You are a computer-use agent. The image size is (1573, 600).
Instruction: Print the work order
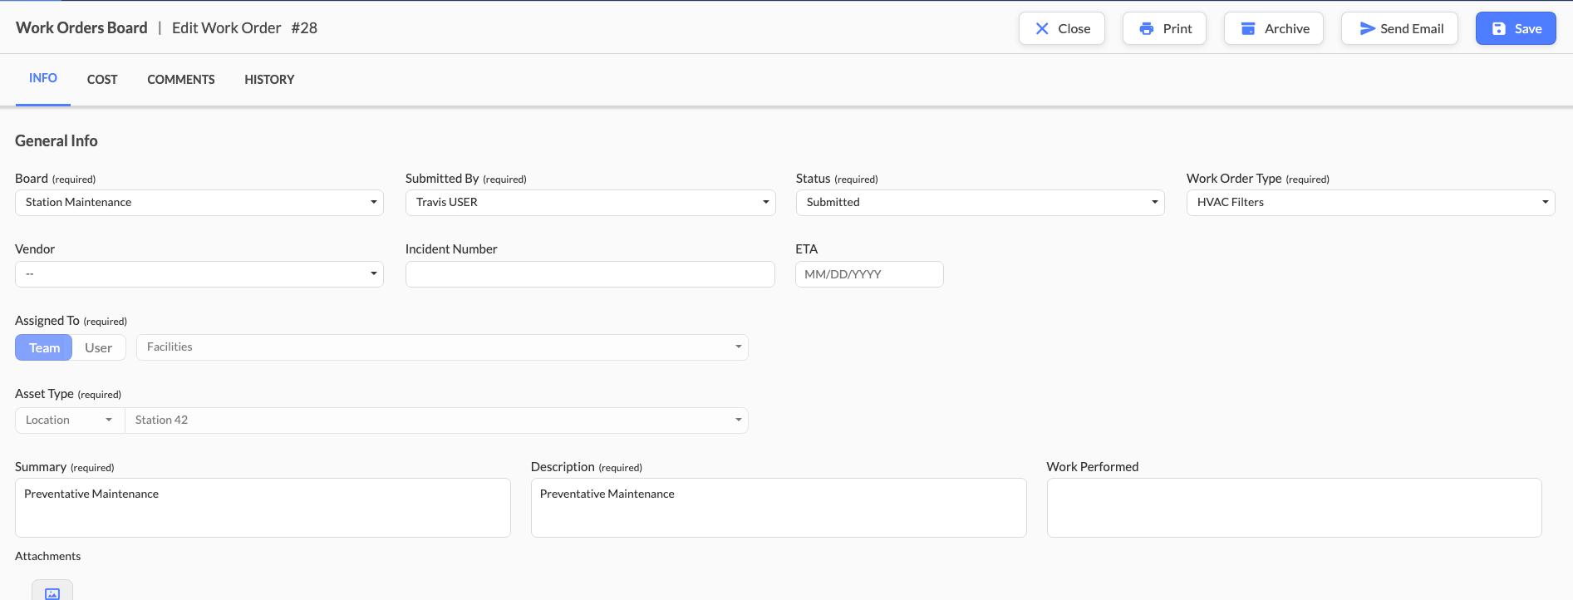point(1163,28)
